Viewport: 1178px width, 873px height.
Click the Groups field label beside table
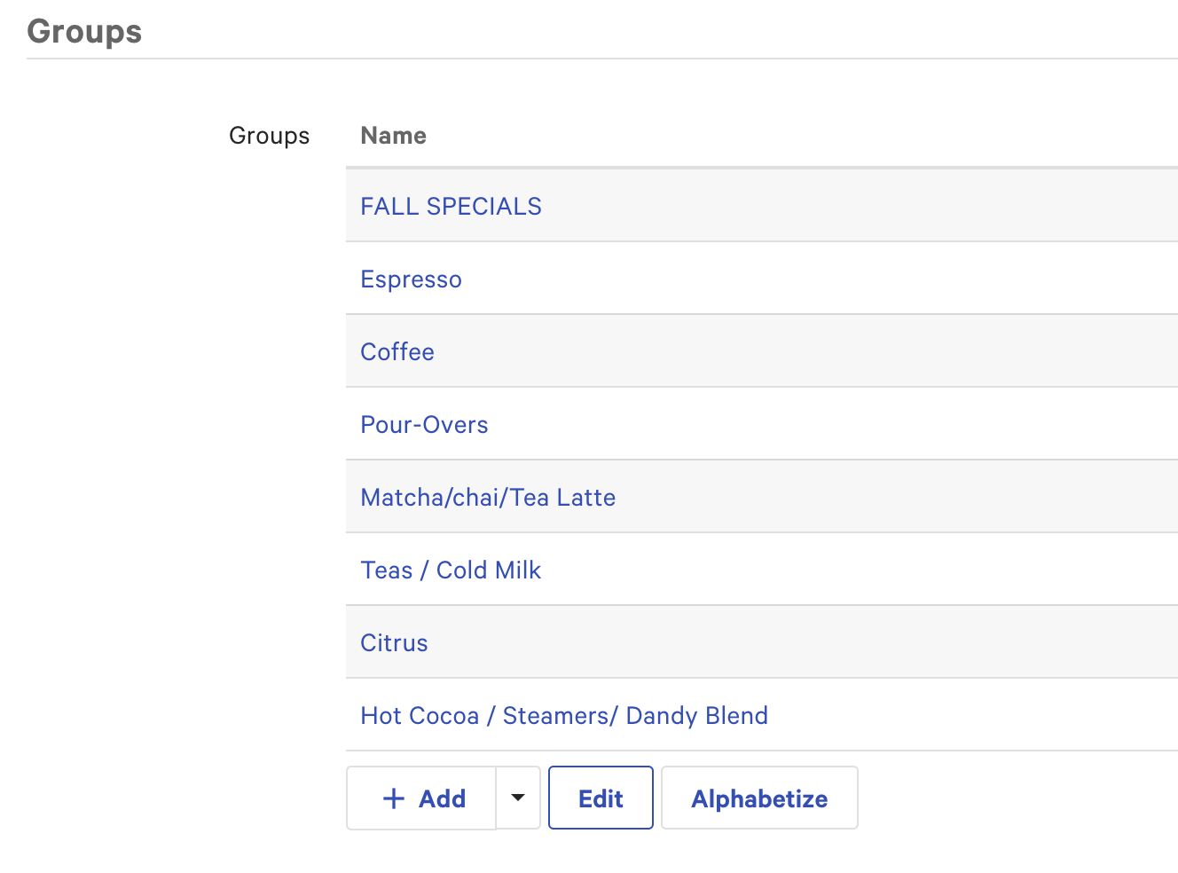269,136
